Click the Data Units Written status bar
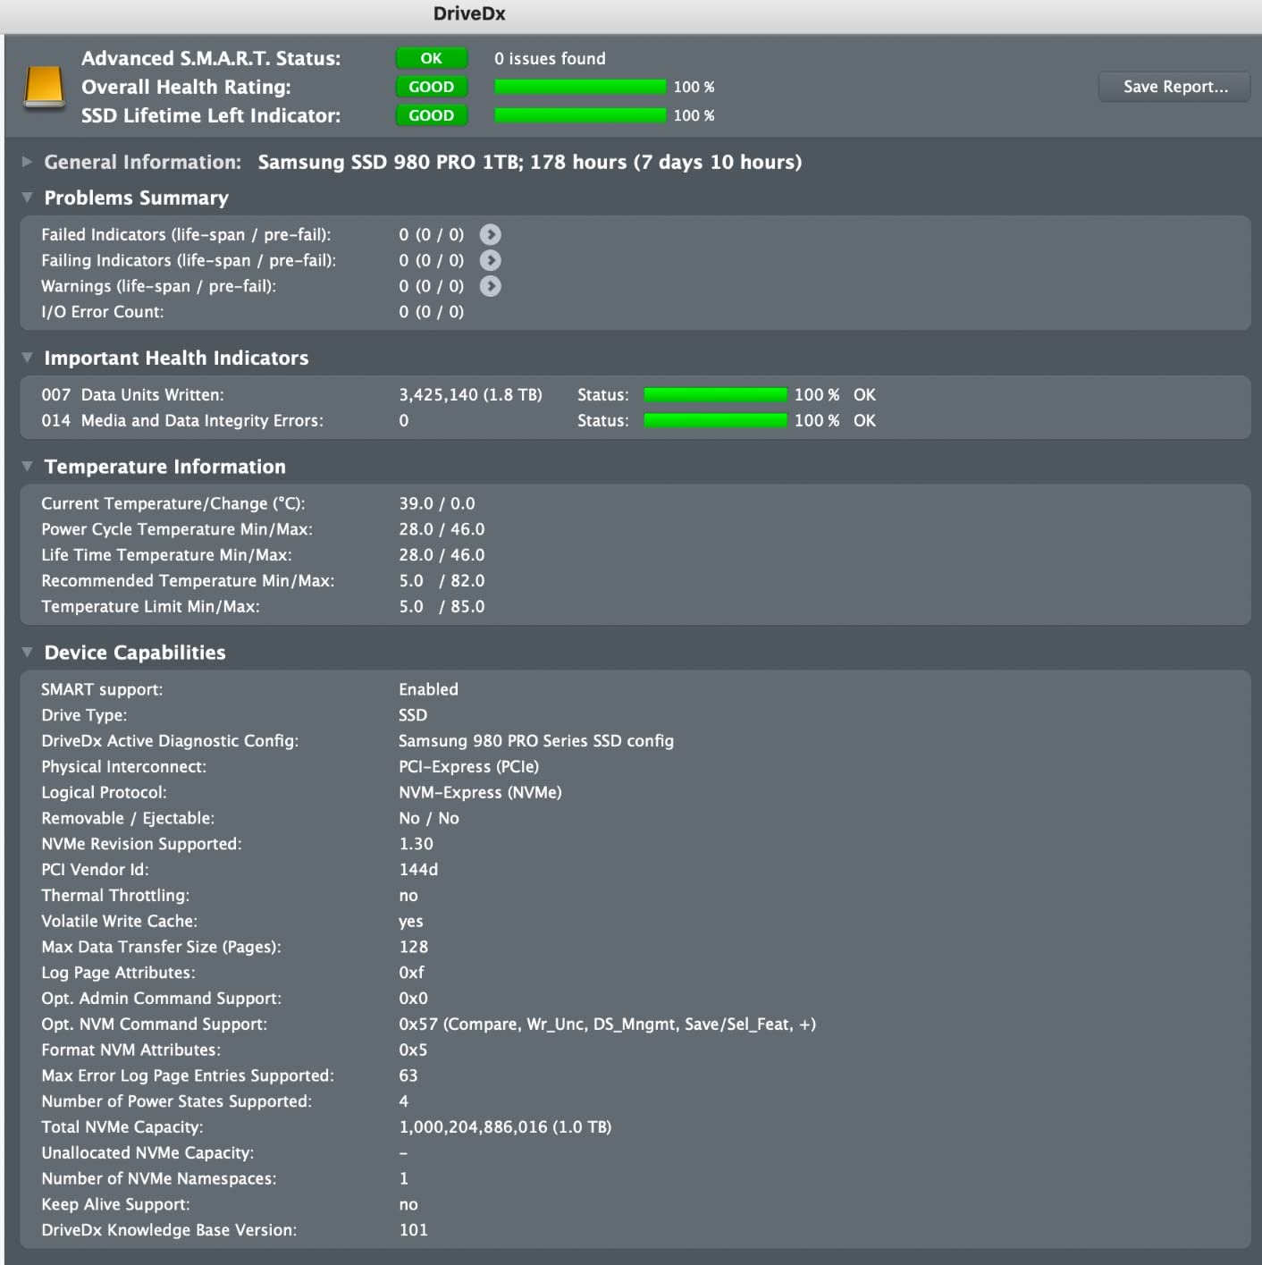 (x=715, y=395)
